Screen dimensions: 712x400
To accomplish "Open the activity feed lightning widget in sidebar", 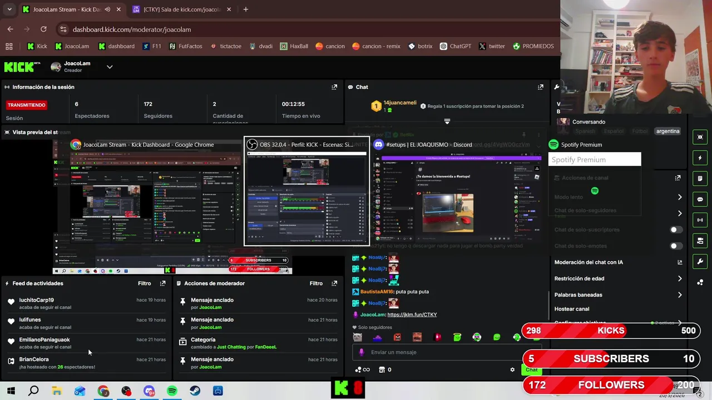I will [700, 158].
